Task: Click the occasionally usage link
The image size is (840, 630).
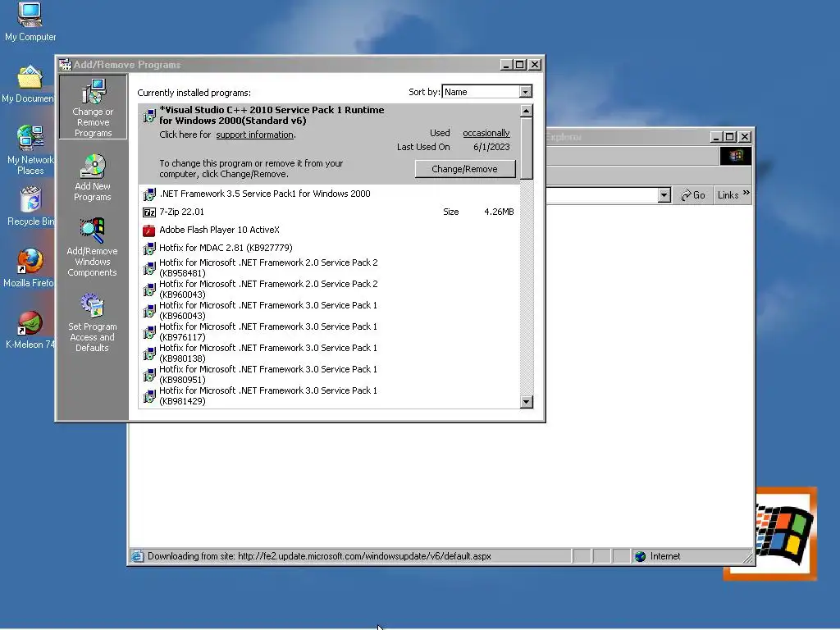Action: pos(486,134)
